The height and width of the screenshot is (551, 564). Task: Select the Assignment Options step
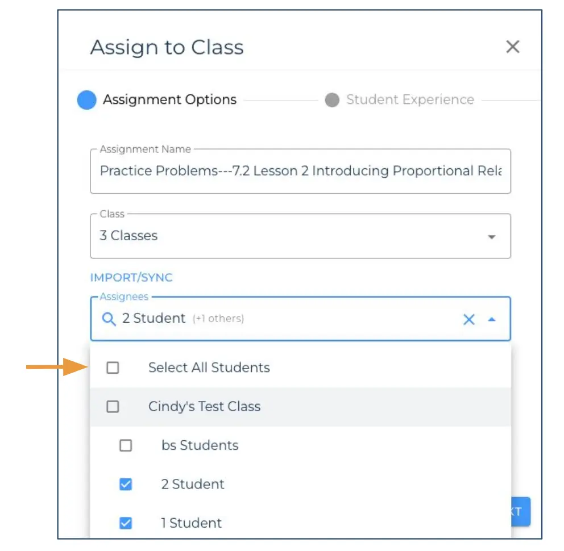(169, 99)
